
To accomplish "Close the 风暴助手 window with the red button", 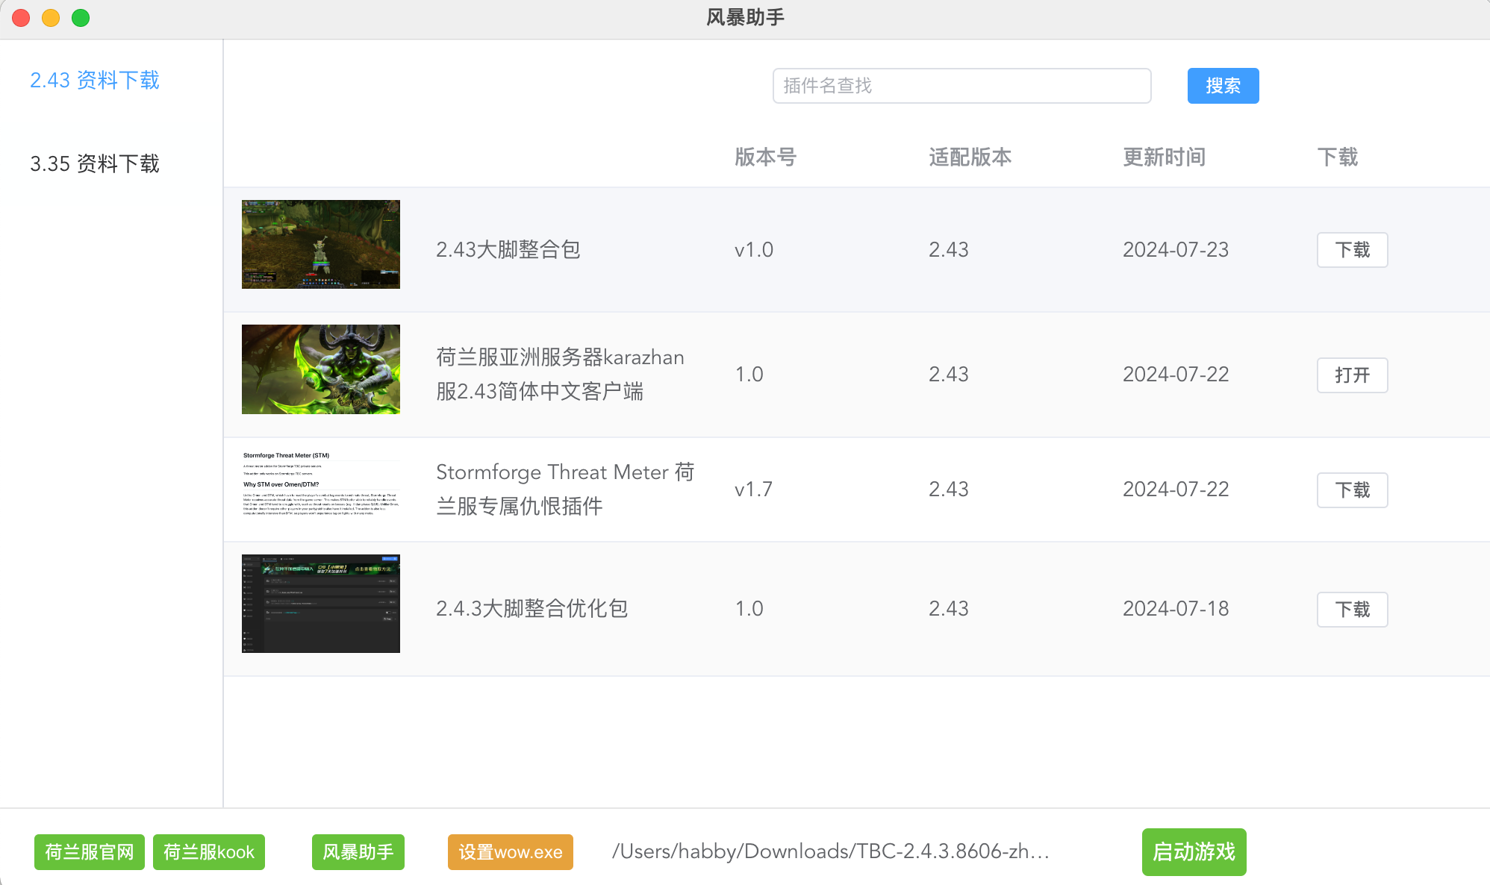I will click(x=21, y=18).
